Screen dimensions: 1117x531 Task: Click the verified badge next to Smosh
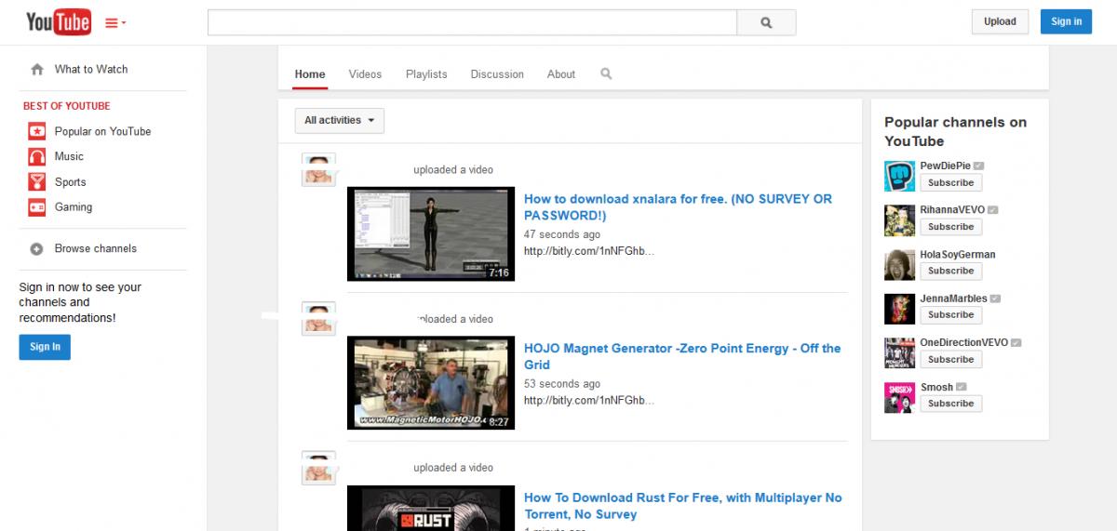(962, 387)
